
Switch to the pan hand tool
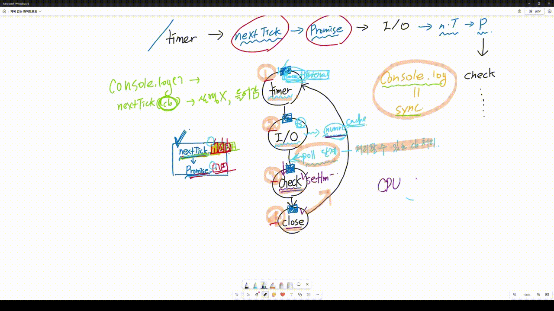point(257,295)
